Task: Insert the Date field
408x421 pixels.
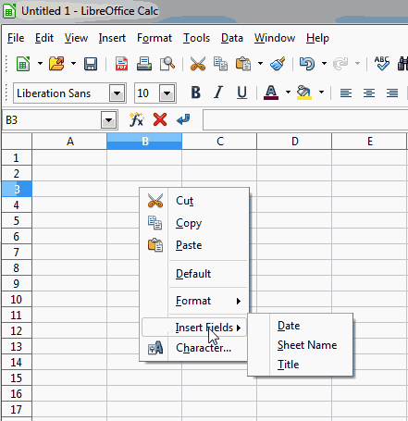Action: click(300, 326)
